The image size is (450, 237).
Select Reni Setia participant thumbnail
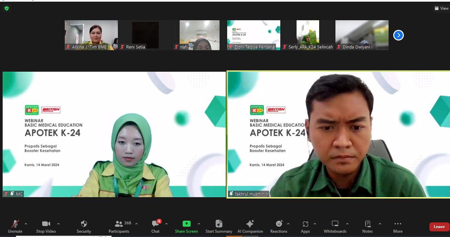tap(145, 35)
